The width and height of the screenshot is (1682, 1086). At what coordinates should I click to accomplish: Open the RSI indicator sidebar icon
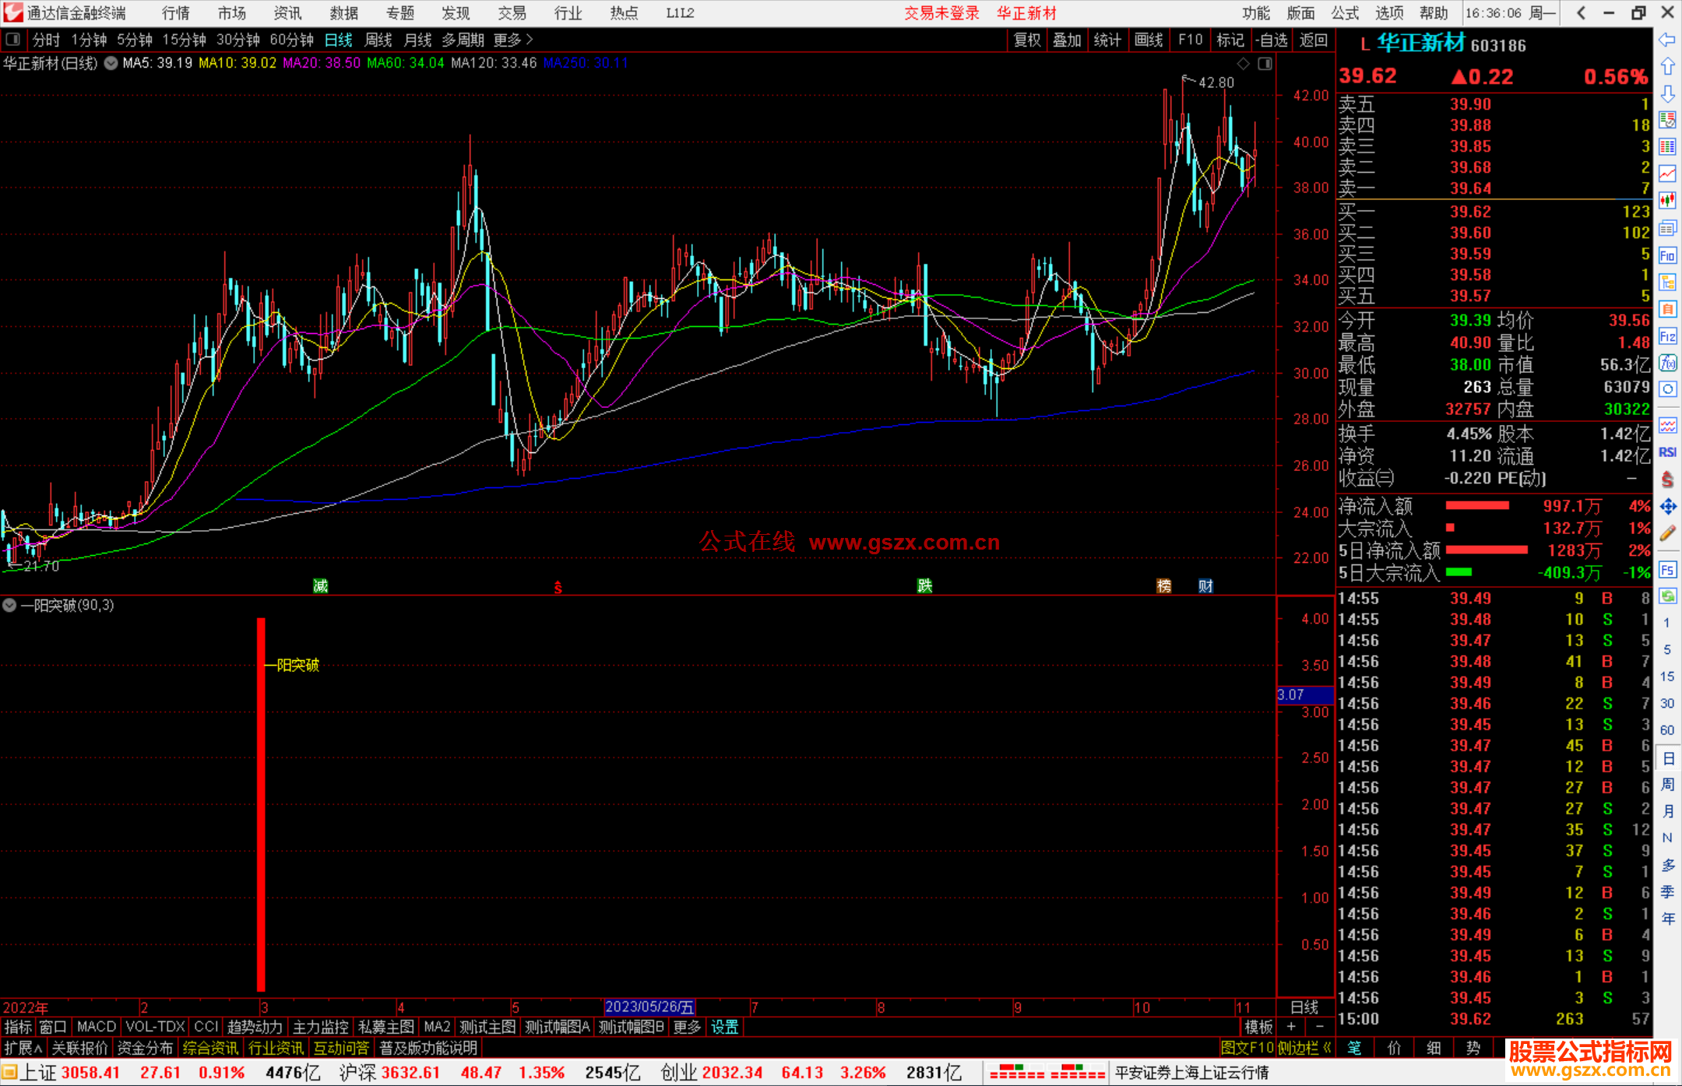(1667, 452)
